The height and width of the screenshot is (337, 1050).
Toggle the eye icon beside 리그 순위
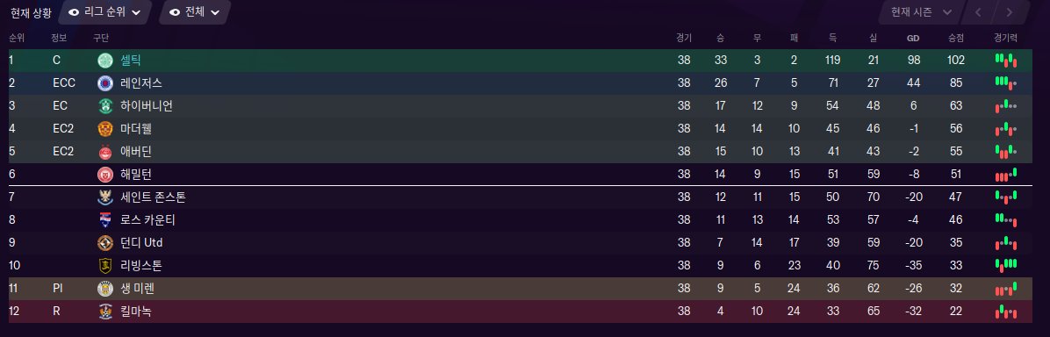click(74, 12)
